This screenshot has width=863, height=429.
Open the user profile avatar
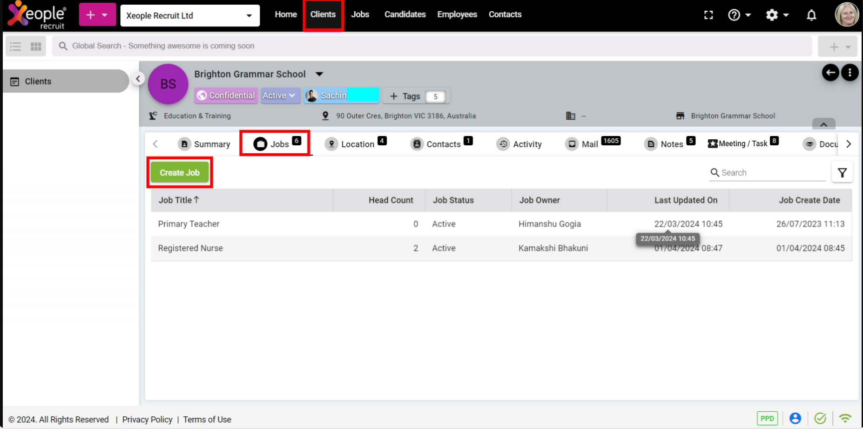coord(847,14)
